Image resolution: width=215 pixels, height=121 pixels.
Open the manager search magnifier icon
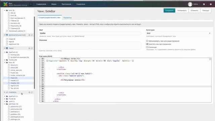[31, 4]
